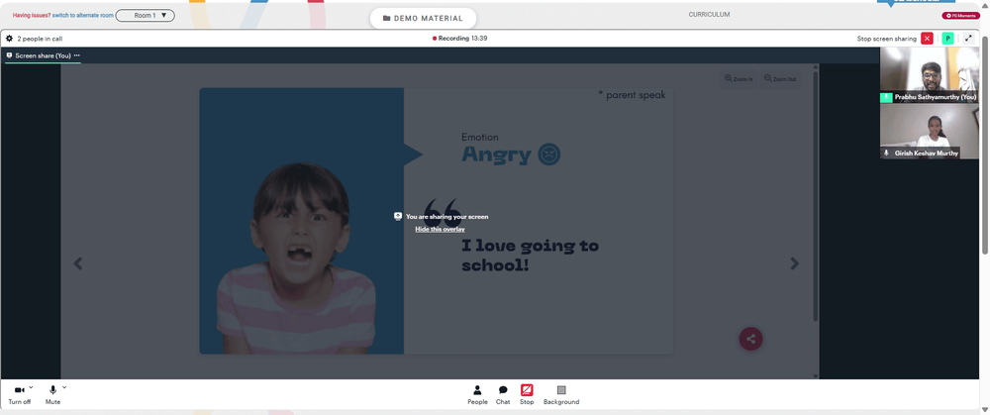Open the Room 1 dropdown
The height and width of the screenshot is (415, 990).
point(146,15)
